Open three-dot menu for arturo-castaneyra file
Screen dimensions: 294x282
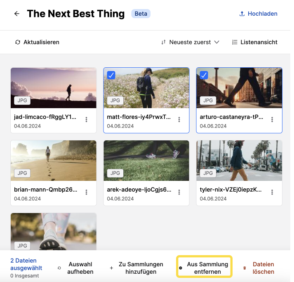click(272, 120)
